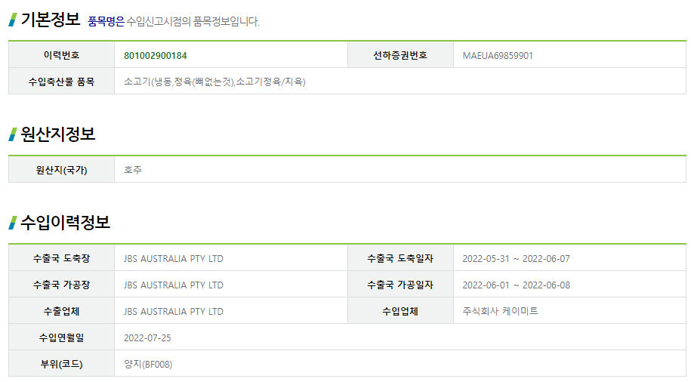Click the 선하증권번호 header cell
The height and width of the screenshot is (382, 691).
[400, 55]
